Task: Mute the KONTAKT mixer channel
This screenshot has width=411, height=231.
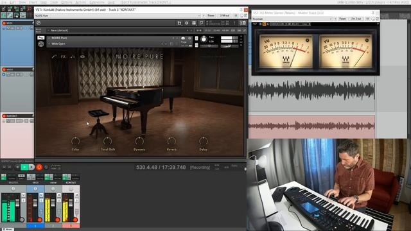Action: click(77, 195)
